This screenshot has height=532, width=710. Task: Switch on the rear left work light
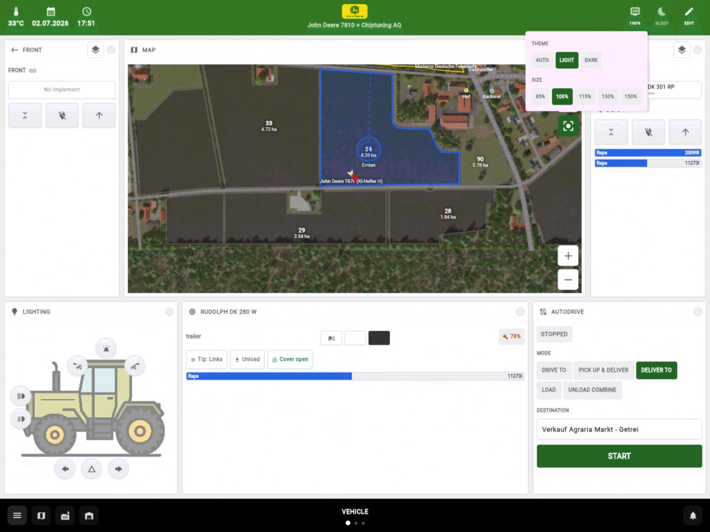(x=78, y=366)
